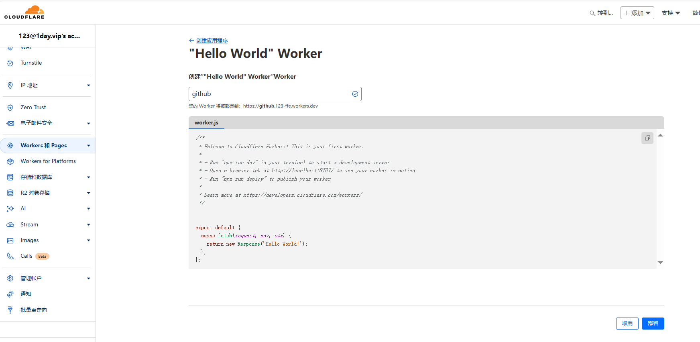Click the valid checkmark in name field

(355, 94)
